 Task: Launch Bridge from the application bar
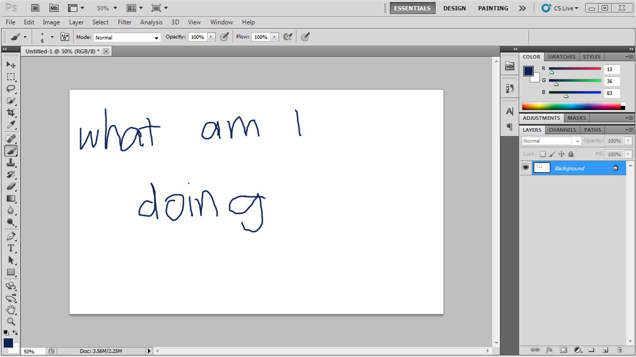tap(35, 8)
